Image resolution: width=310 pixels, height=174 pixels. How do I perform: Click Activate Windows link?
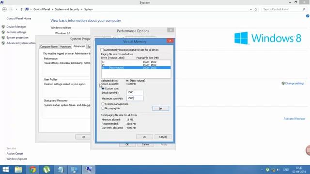[x=294, y=119]
